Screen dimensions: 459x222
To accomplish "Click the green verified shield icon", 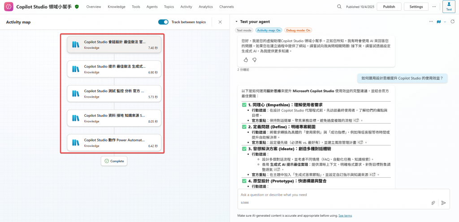I will (77, 6).
